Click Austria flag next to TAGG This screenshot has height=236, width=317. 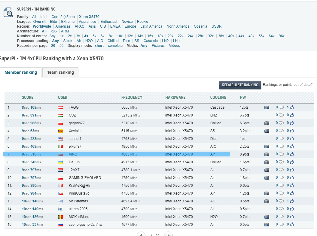[60, 108]
